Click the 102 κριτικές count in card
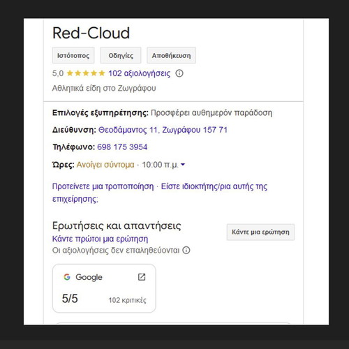349x349 pixels. (x=127, y=300)
